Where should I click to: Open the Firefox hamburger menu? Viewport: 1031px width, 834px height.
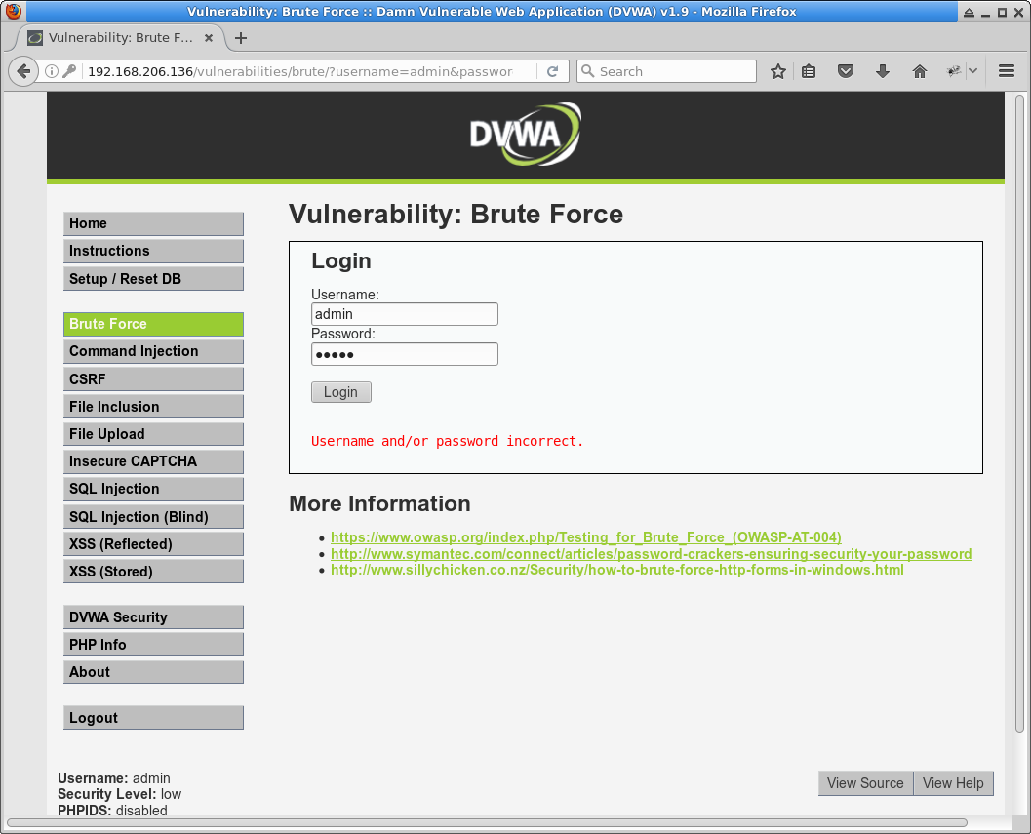pos(1006,71)
